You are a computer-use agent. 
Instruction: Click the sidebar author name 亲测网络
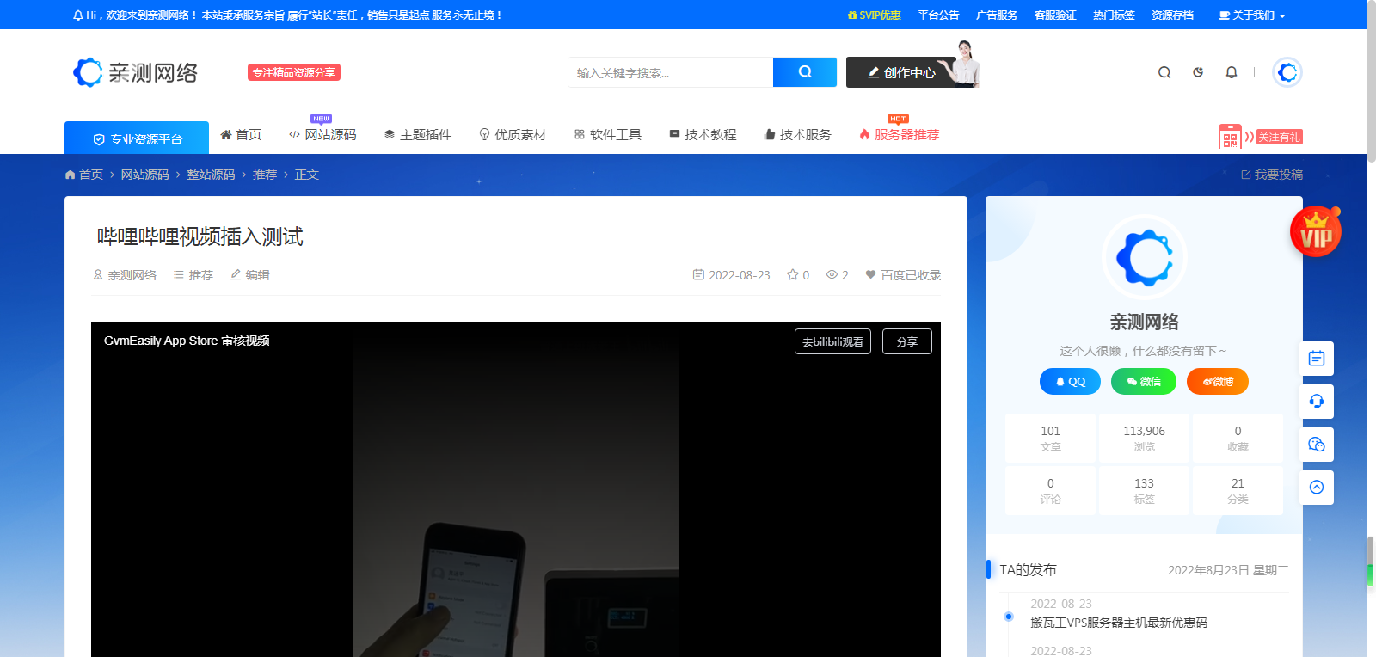coord(1144,322)
